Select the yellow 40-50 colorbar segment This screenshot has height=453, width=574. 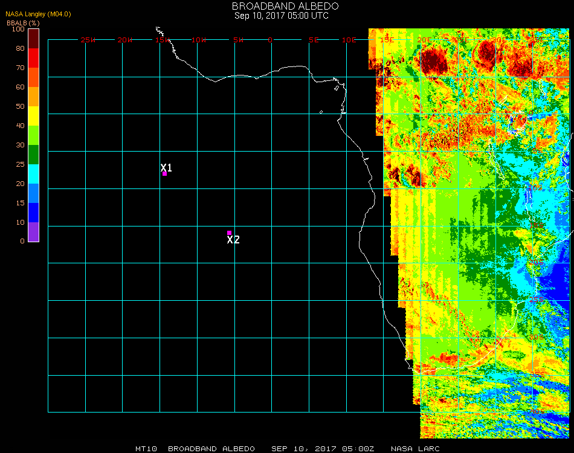pos(34,116)
